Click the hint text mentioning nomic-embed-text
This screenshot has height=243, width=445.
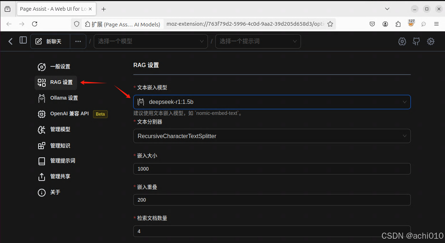(188, 113)
